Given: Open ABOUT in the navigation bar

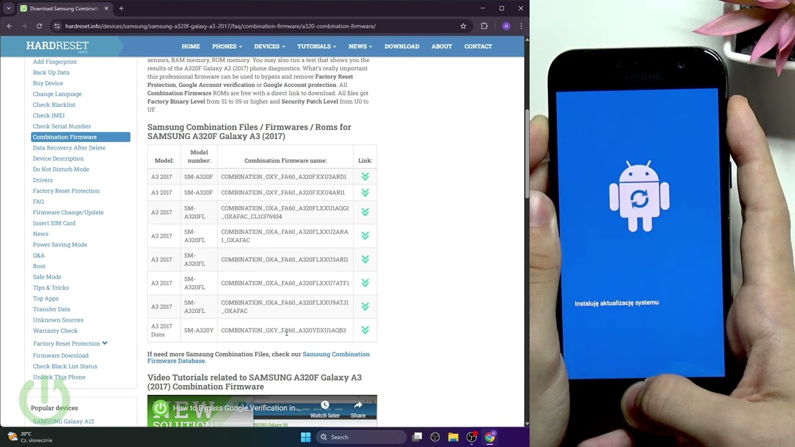Looking at the screenshot, I should pyautogui.click(x=442, y=46).
